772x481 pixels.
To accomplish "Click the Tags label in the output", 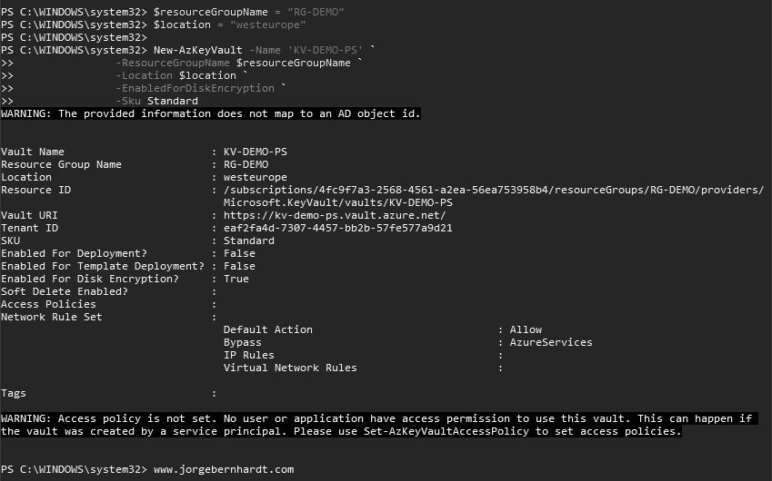I will point(14,393).
